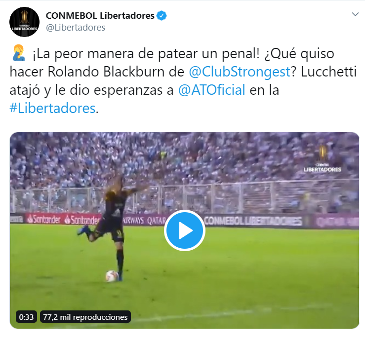
Task: Click the CONMEBOL Libertadores profile avatar
Action: 24,22
